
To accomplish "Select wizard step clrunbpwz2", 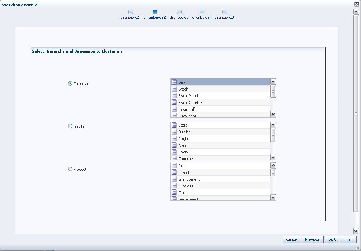I will pyautogui.click(x=155, y=12).
